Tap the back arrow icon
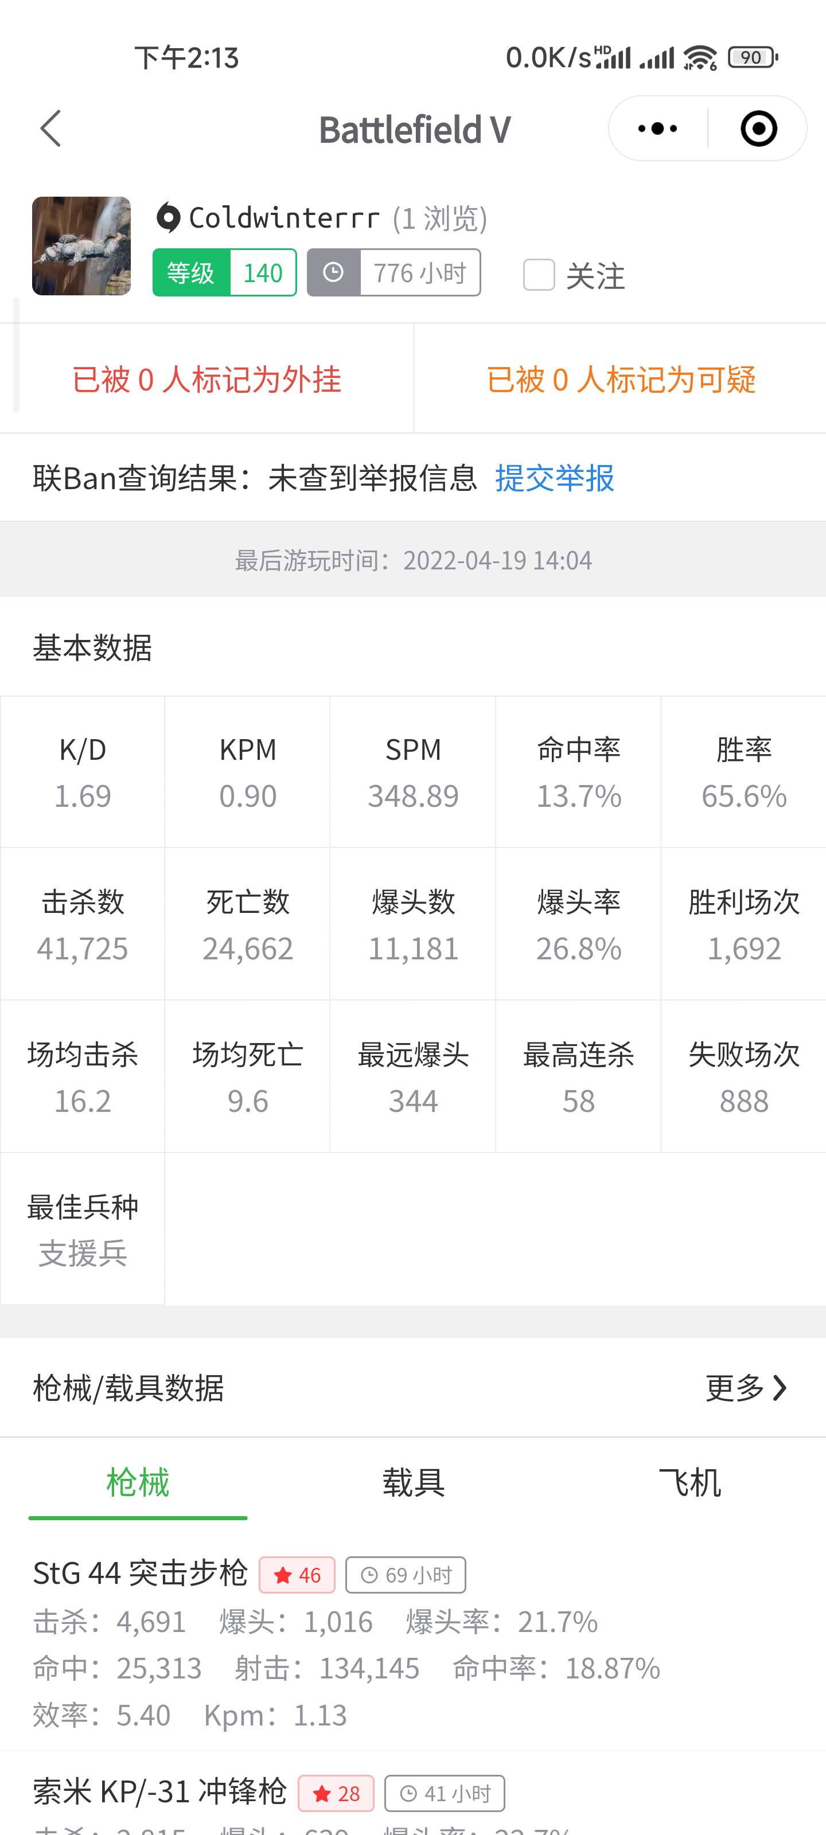 pyautogui.click(x=50, y=129)
